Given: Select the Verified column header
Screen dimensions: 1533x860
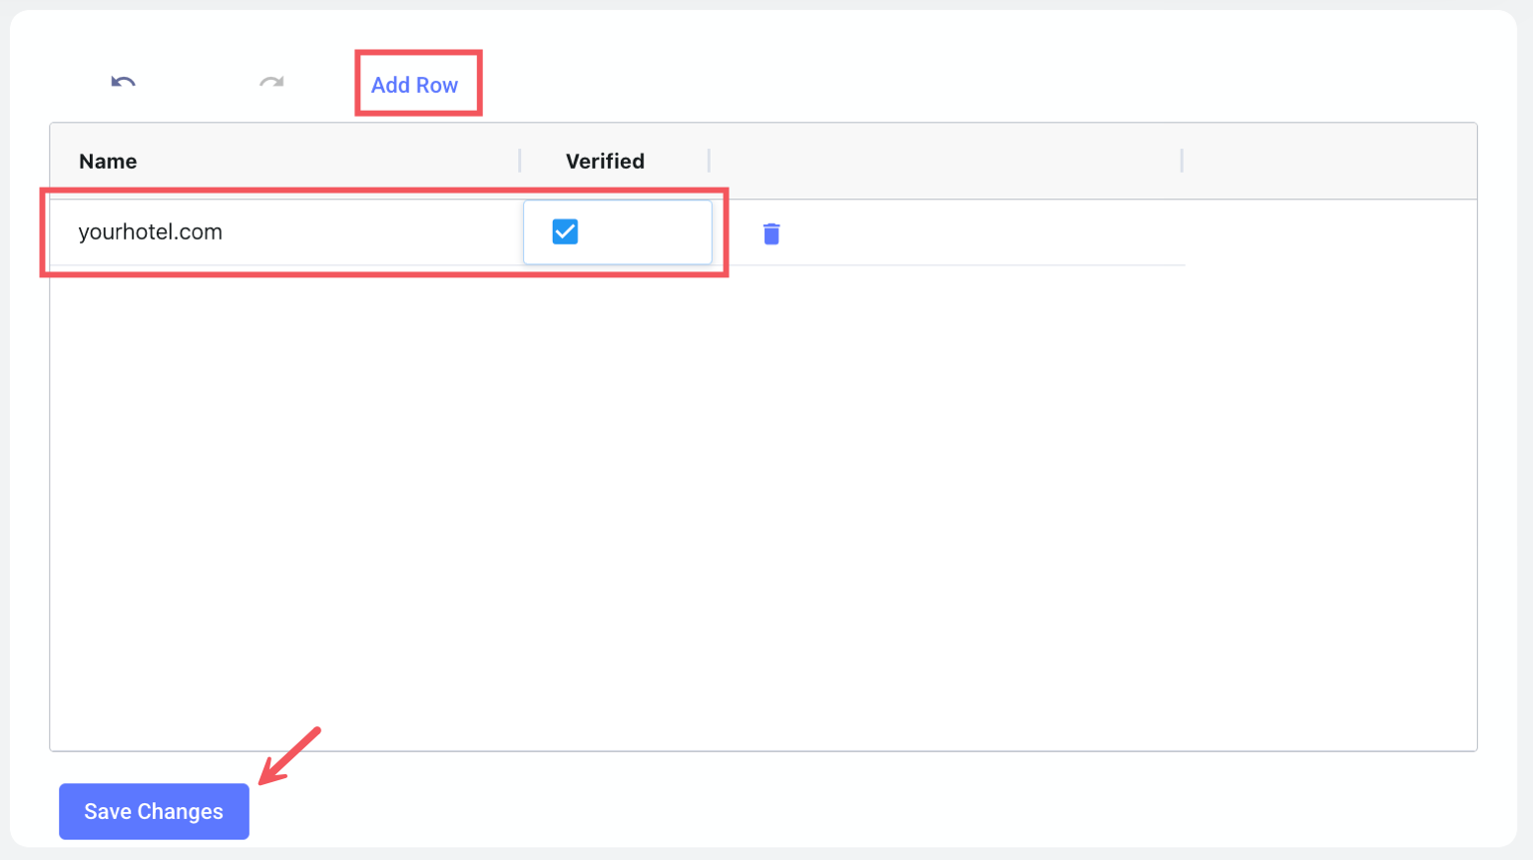Looking at the screenshot, I should (x=605, y=162).
